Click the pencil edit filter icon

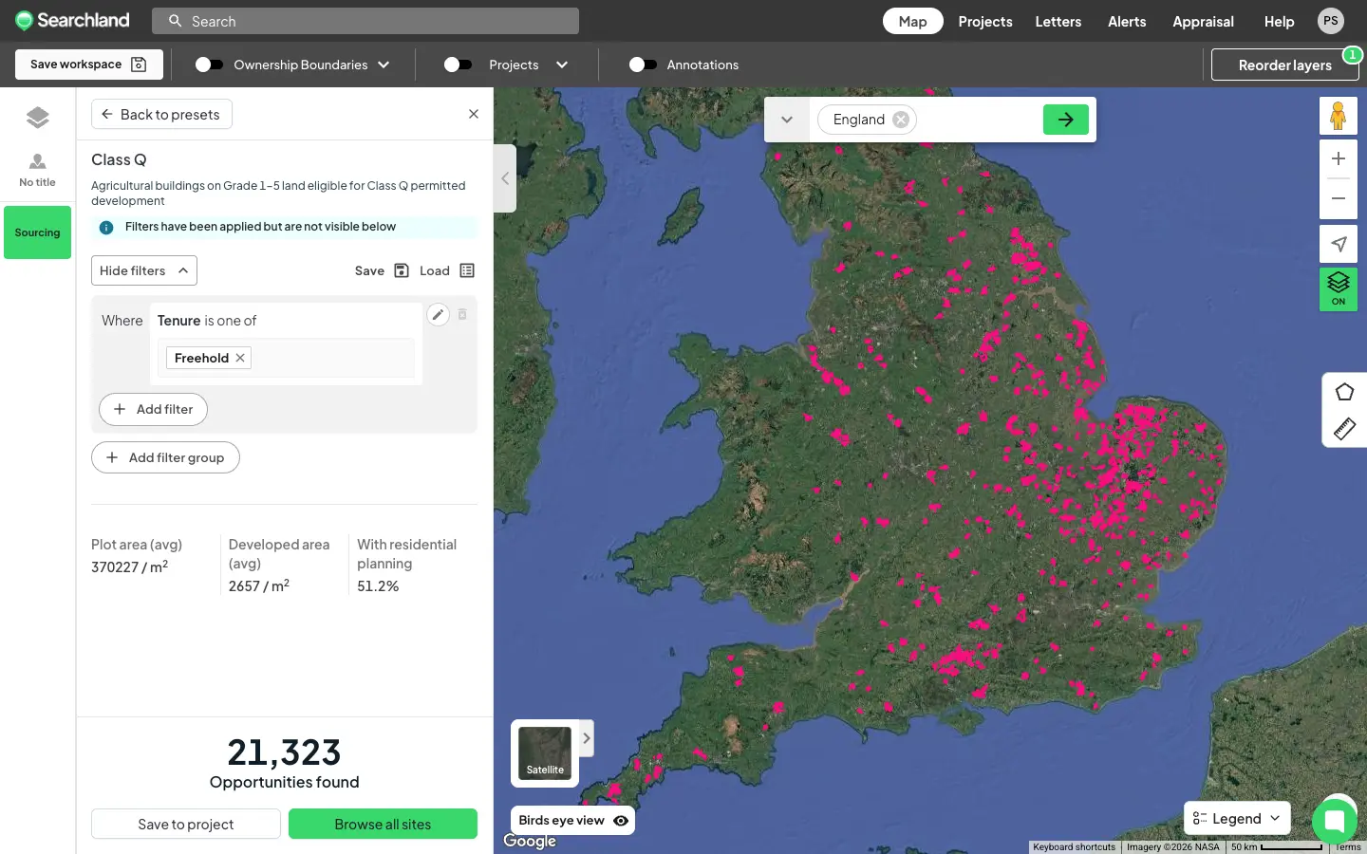click(x=438, y=315)
